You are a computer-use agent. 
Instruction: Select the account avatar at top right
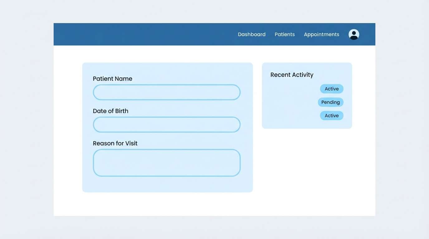point(354,34)
